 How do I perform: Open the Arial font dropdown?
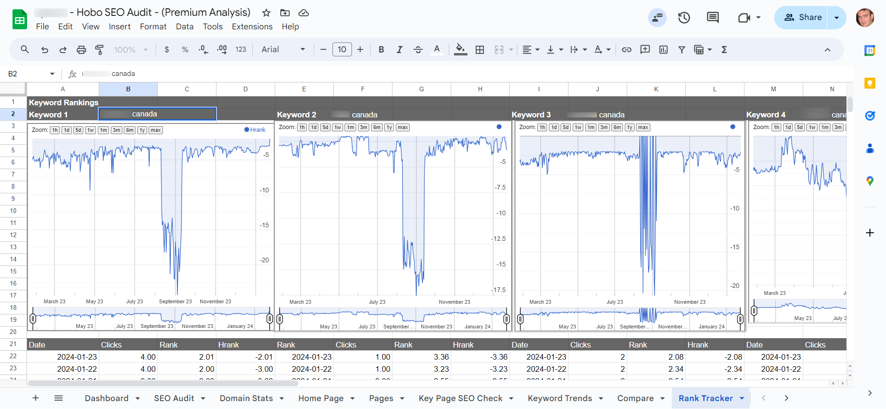click(x=283, y=50)
